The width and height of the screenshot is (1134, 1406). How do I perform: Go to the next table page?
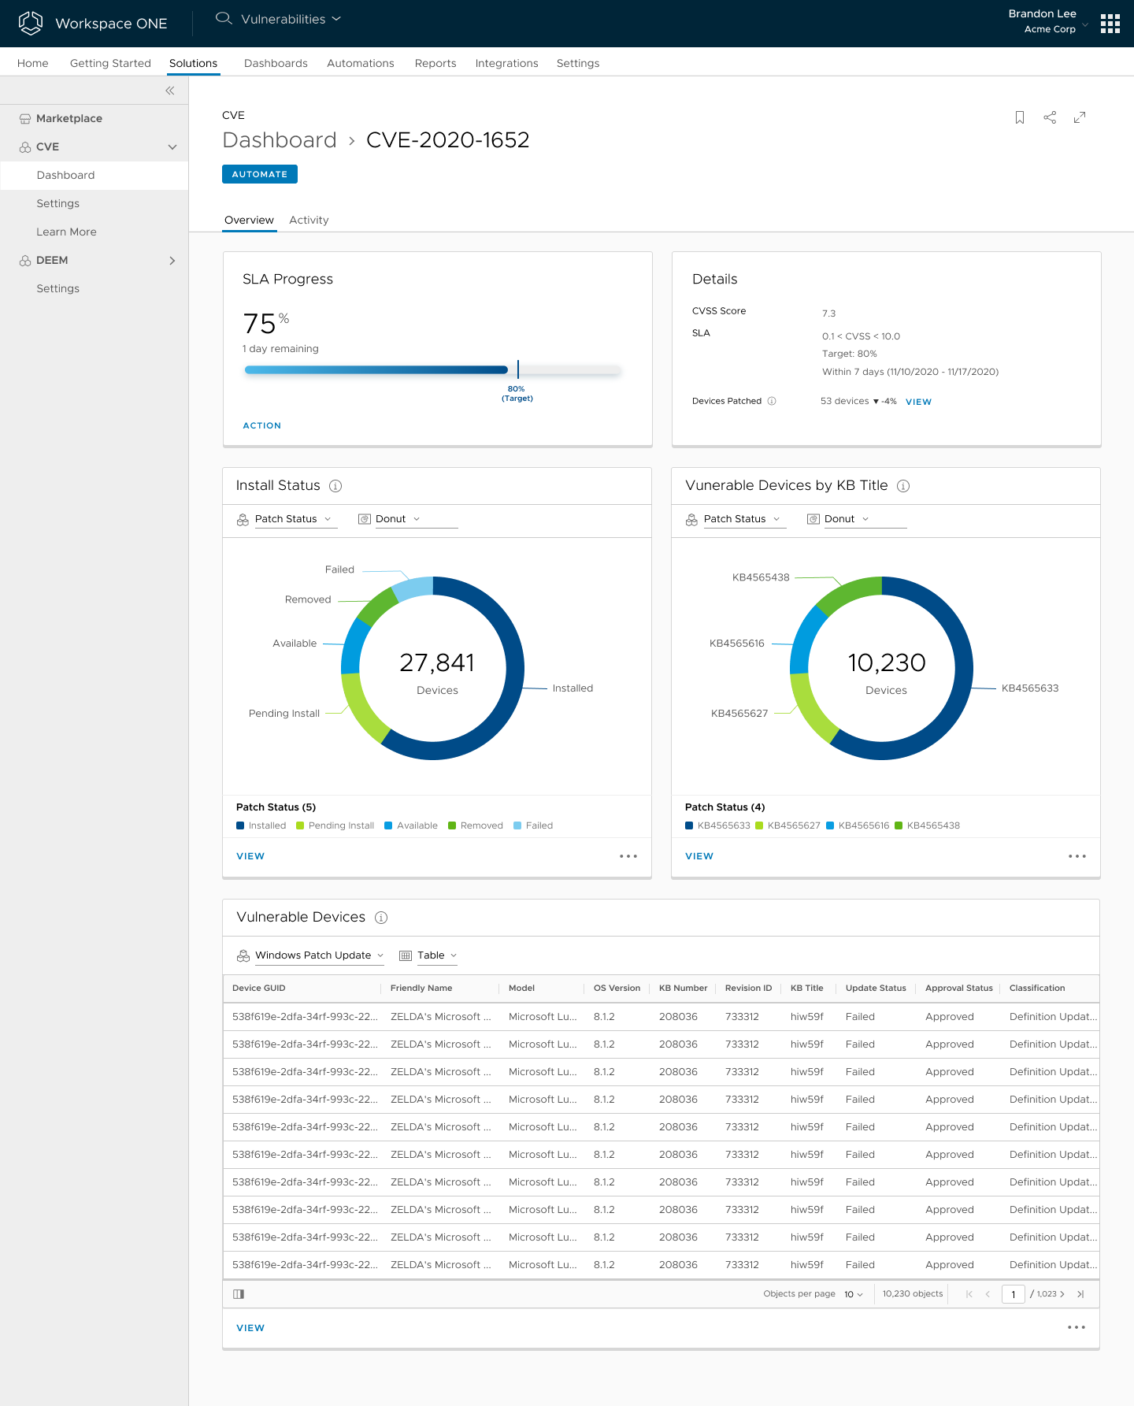[1062, 1294]
